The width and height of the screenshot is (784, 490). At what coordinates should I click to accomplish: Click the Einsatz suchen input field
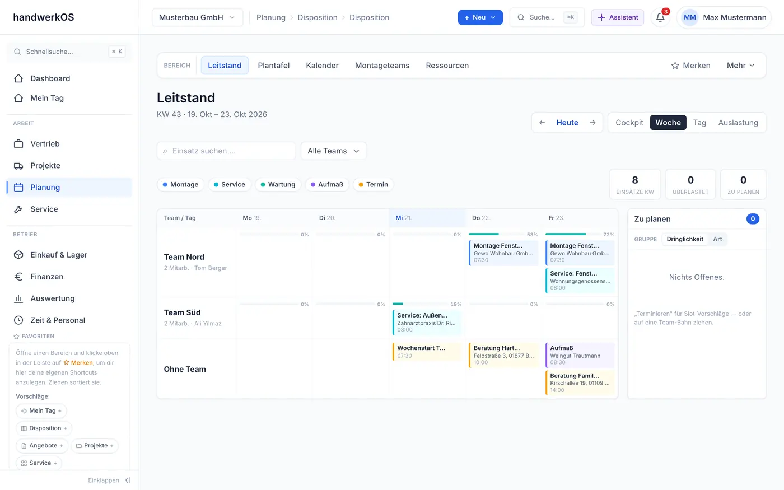[x=226, y=151]
